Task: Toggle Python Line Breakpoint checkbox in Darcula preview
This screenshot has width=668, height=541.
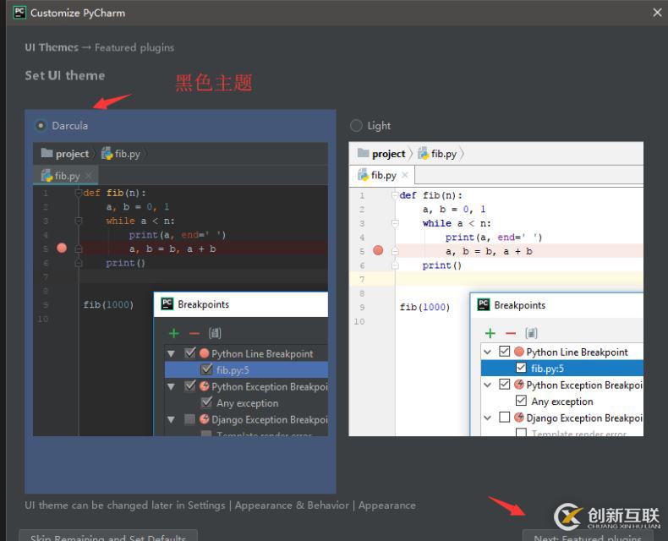Action: pos(190,353)
